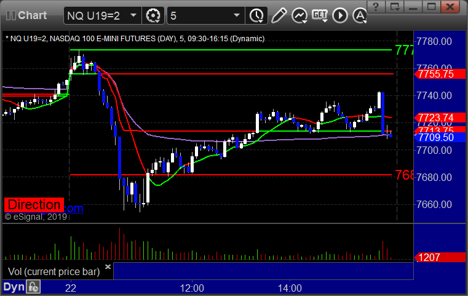Close the Vol study pane
The width and height of the screenshot is (468, 296).
click(x=108, y=266)
